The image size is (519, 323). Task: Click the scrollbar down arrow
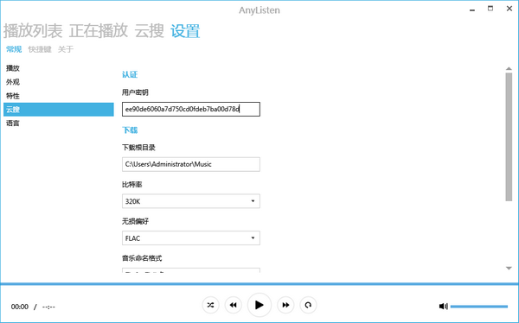[509, 268]
